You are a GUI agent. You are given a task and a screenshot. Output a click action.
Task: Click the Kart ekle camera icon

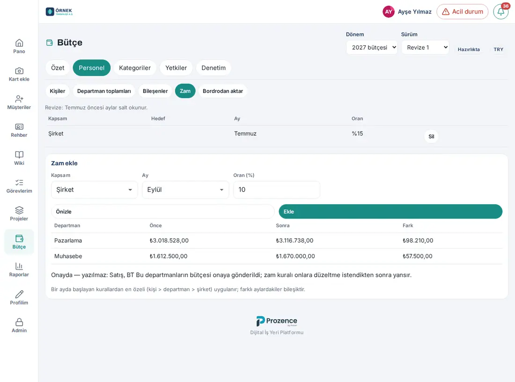point(19,71)
